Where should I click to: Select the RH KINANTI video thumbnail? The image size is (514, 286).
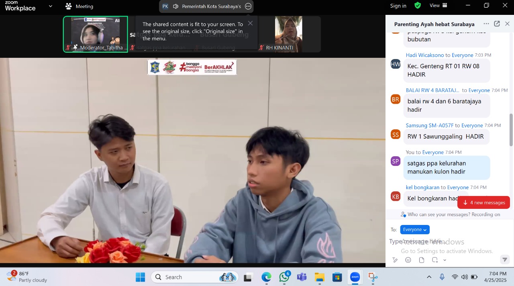point(289,34)
